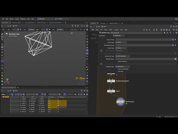This screenshot has height=134, width=178.
Task: Click the Source Group input field
Action: tap(144, 40)
